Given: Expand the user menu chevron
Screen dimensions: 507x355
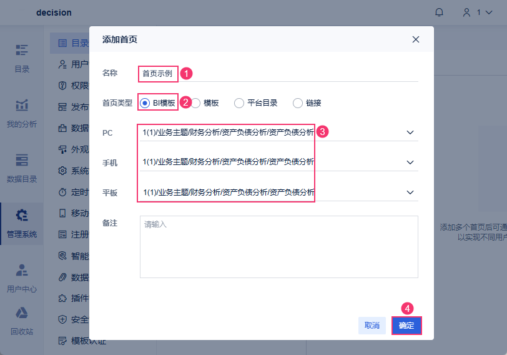Looking at the screenshot, I should click(x=489, y=12).
